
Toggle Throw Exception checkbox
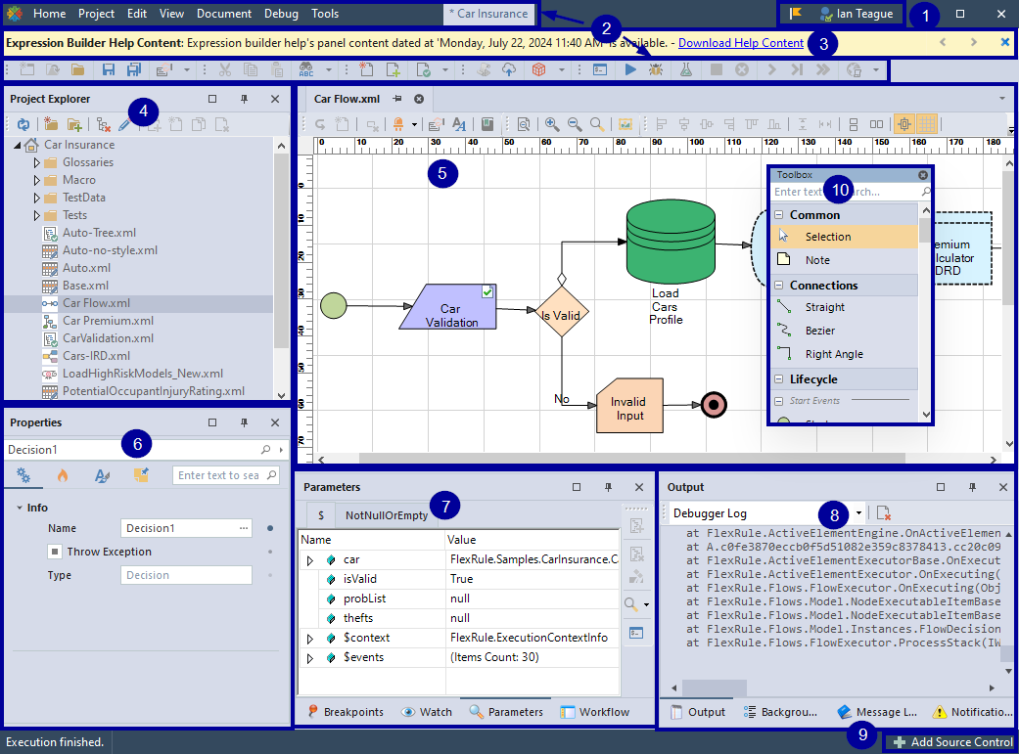55,552
